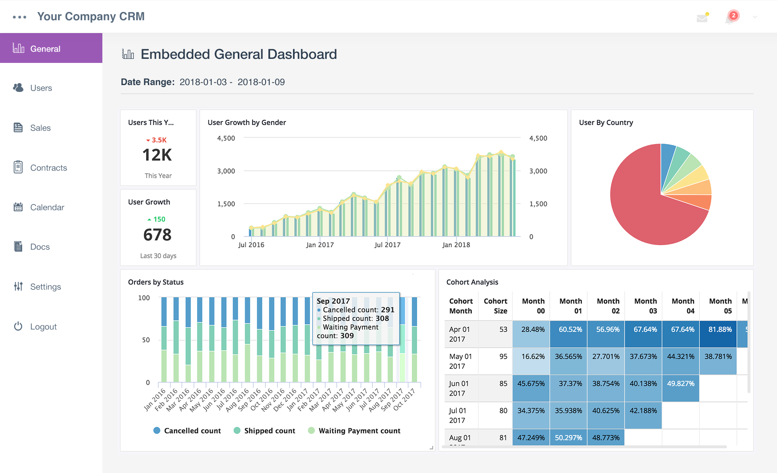Image resolution: width=777 pixels, height=473 pixels.
Task: Select the General dashboard icon in sidebar
Action: pos(18,48)
